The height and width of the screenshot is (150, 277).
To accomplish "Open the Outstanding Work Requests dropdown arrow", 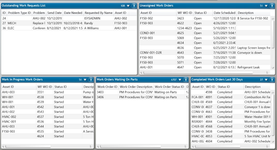I will pyautogui.click(x=128, y=6).
